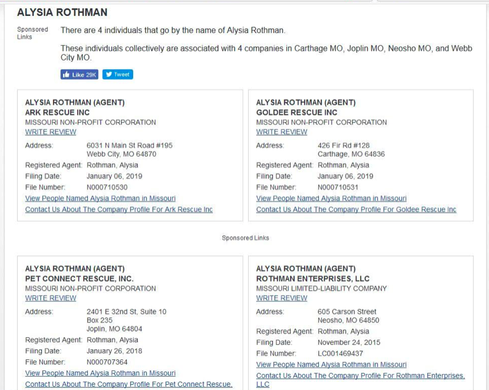Image resolution: width=489 pixels, height=390 pixels.
Task: Click the Rothman Enterprises, LLC company name
Action: click(312, 278)
